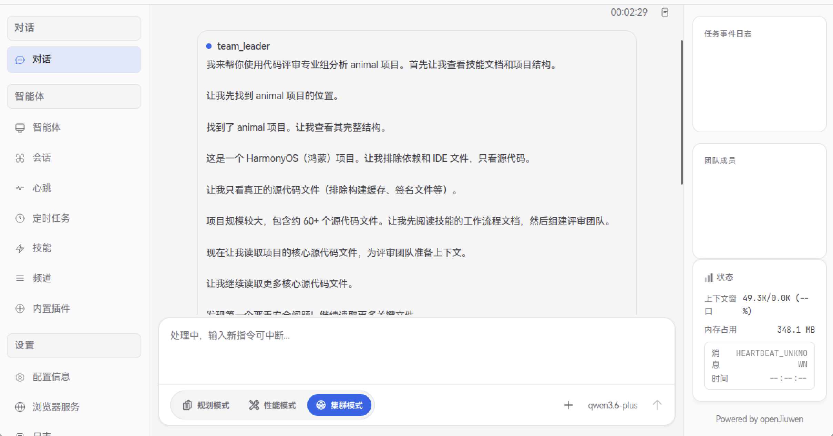Click the chat scrollbar thumb
Image resolution: width=833 pixels, height=436 pixels.
681,112
